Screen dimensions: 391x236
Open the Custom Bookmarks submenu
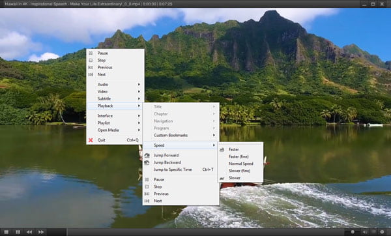(x=181, y=135)
